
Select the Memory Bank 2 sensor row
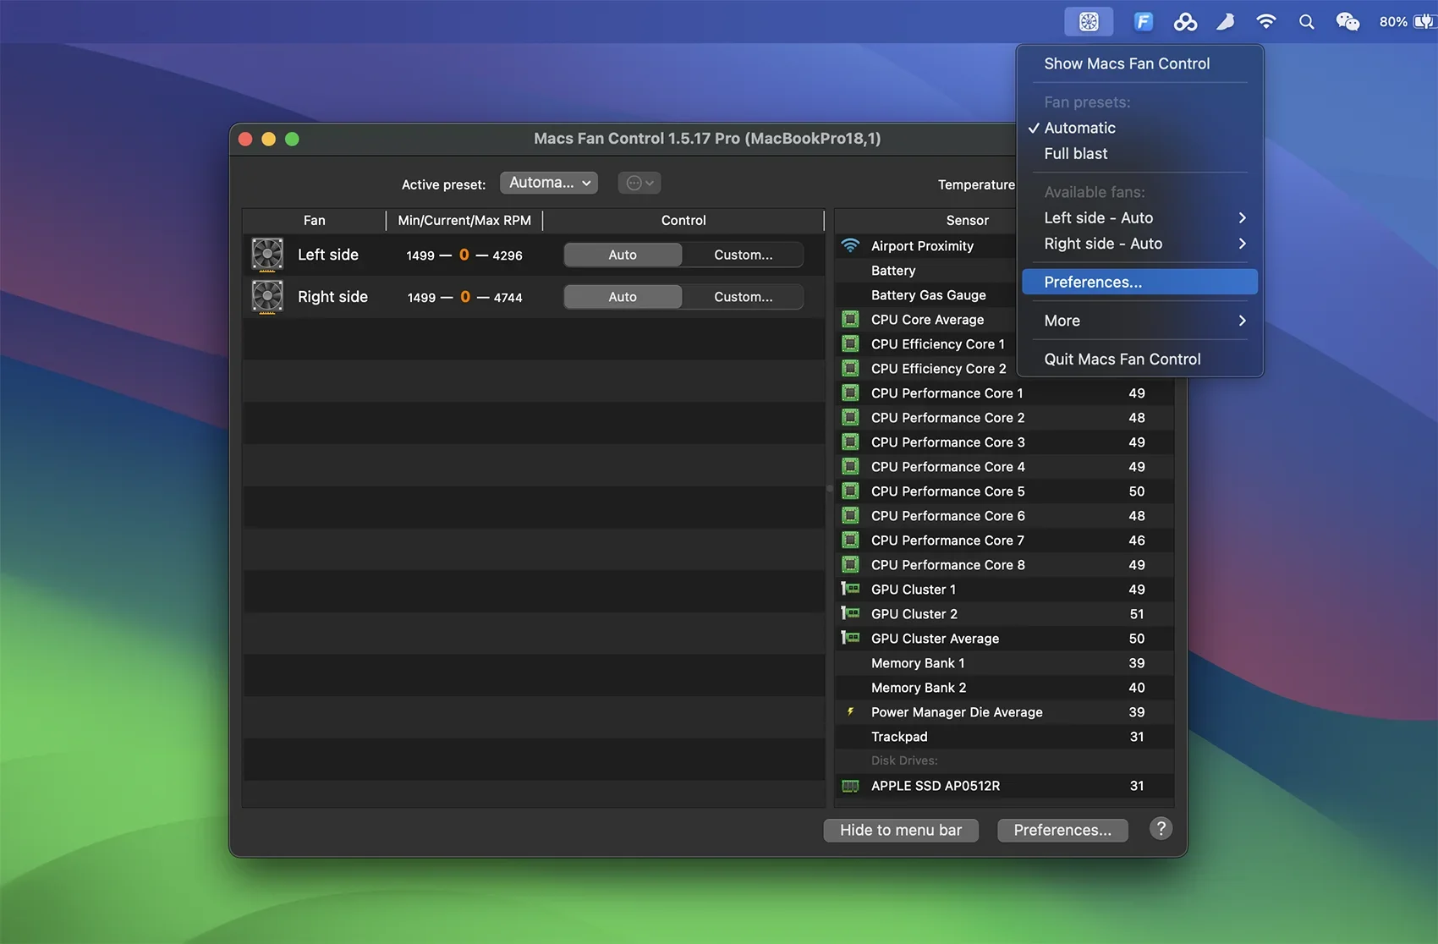[x=1004, y=688]
